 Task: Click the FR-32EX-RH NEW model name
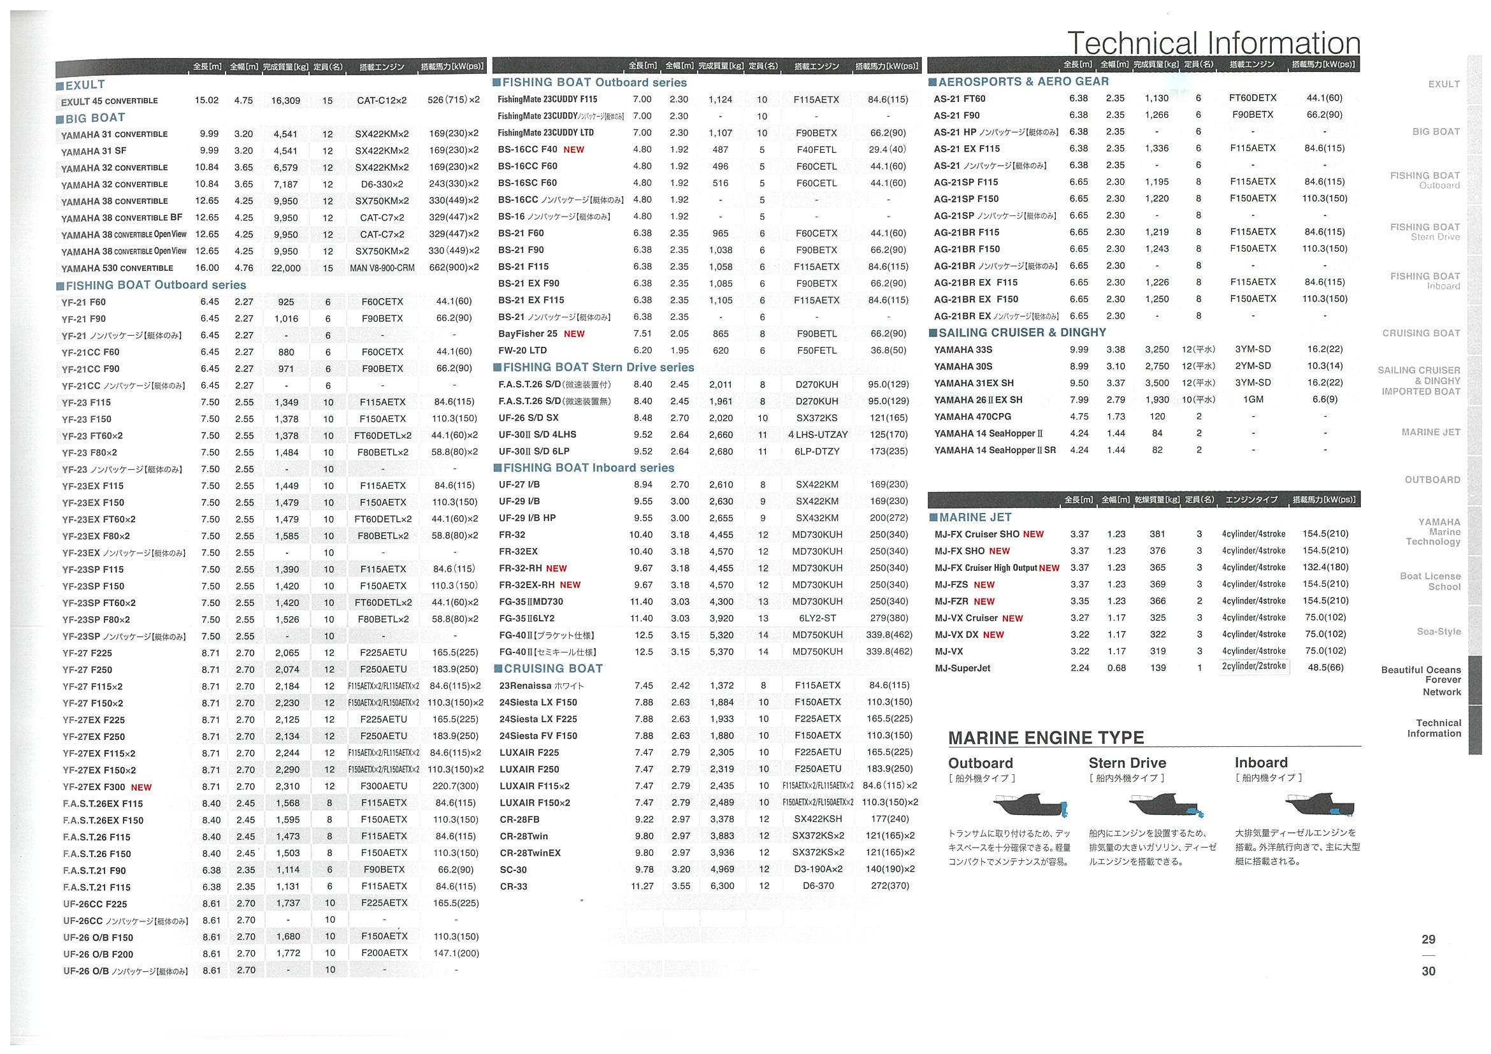tap(540, 585)
